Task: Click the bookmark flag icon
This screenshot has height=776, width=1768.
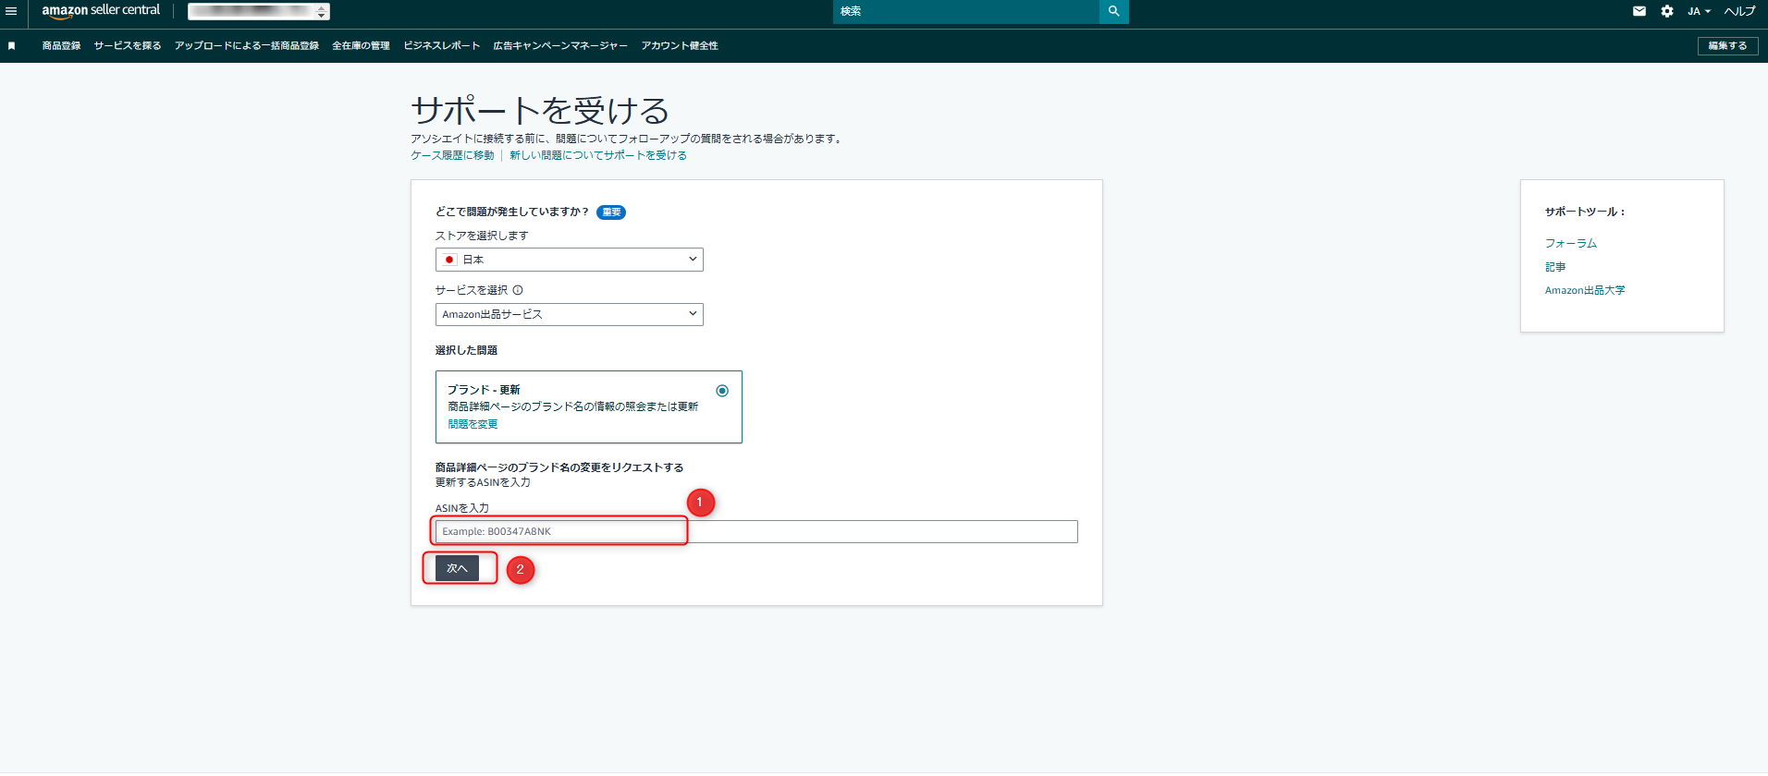Action: click(x=12, y=45)
